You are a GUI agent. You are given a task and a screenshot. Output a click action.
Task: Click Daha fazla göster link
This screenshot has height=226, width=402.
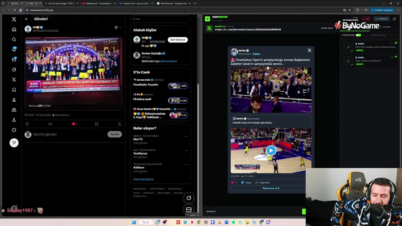pos(144,179)
